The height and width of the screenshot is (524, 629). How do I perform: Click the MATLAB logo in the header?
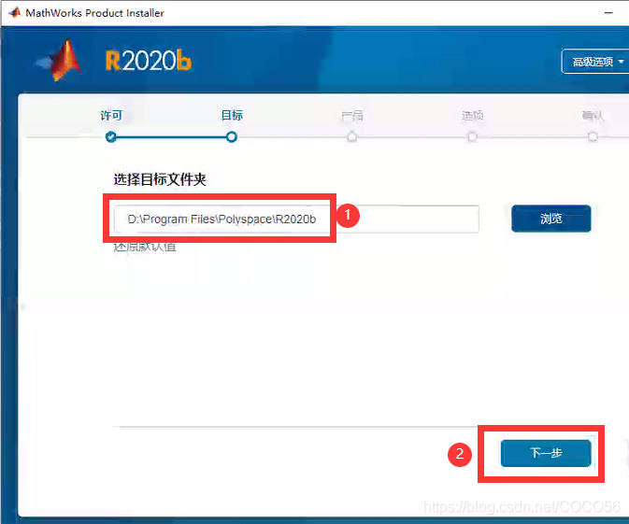coord(60,60)
